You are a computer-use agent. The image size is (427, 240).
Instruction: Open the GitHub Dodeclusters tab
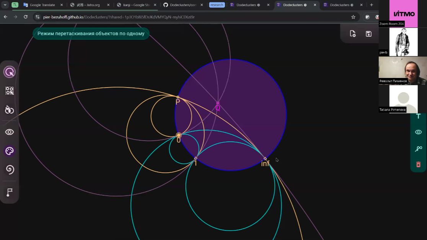tap(183, 5)
